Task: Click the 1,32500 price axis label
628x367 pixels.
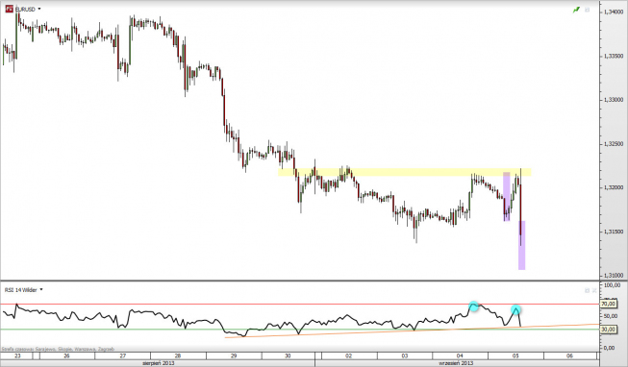Action: [x=614, y=144]
